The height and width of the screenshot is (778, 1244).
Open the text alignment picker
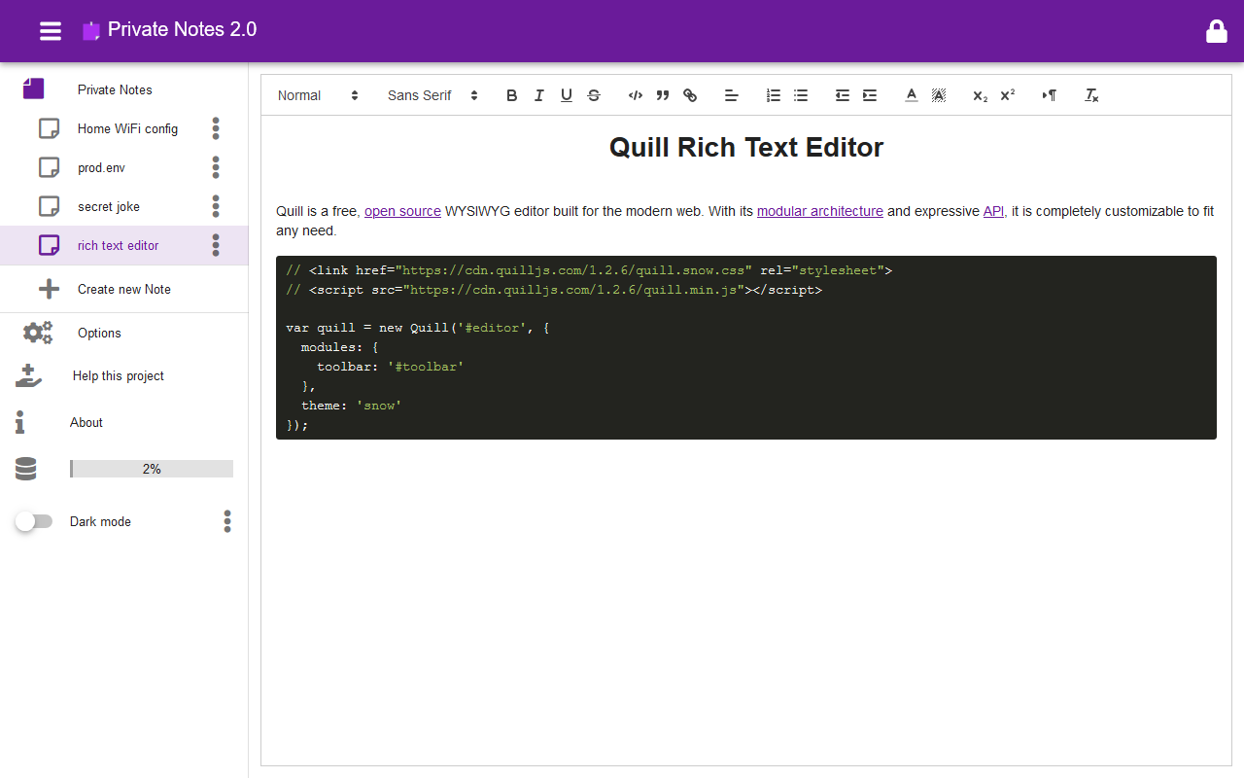click(x=732, y=95)
